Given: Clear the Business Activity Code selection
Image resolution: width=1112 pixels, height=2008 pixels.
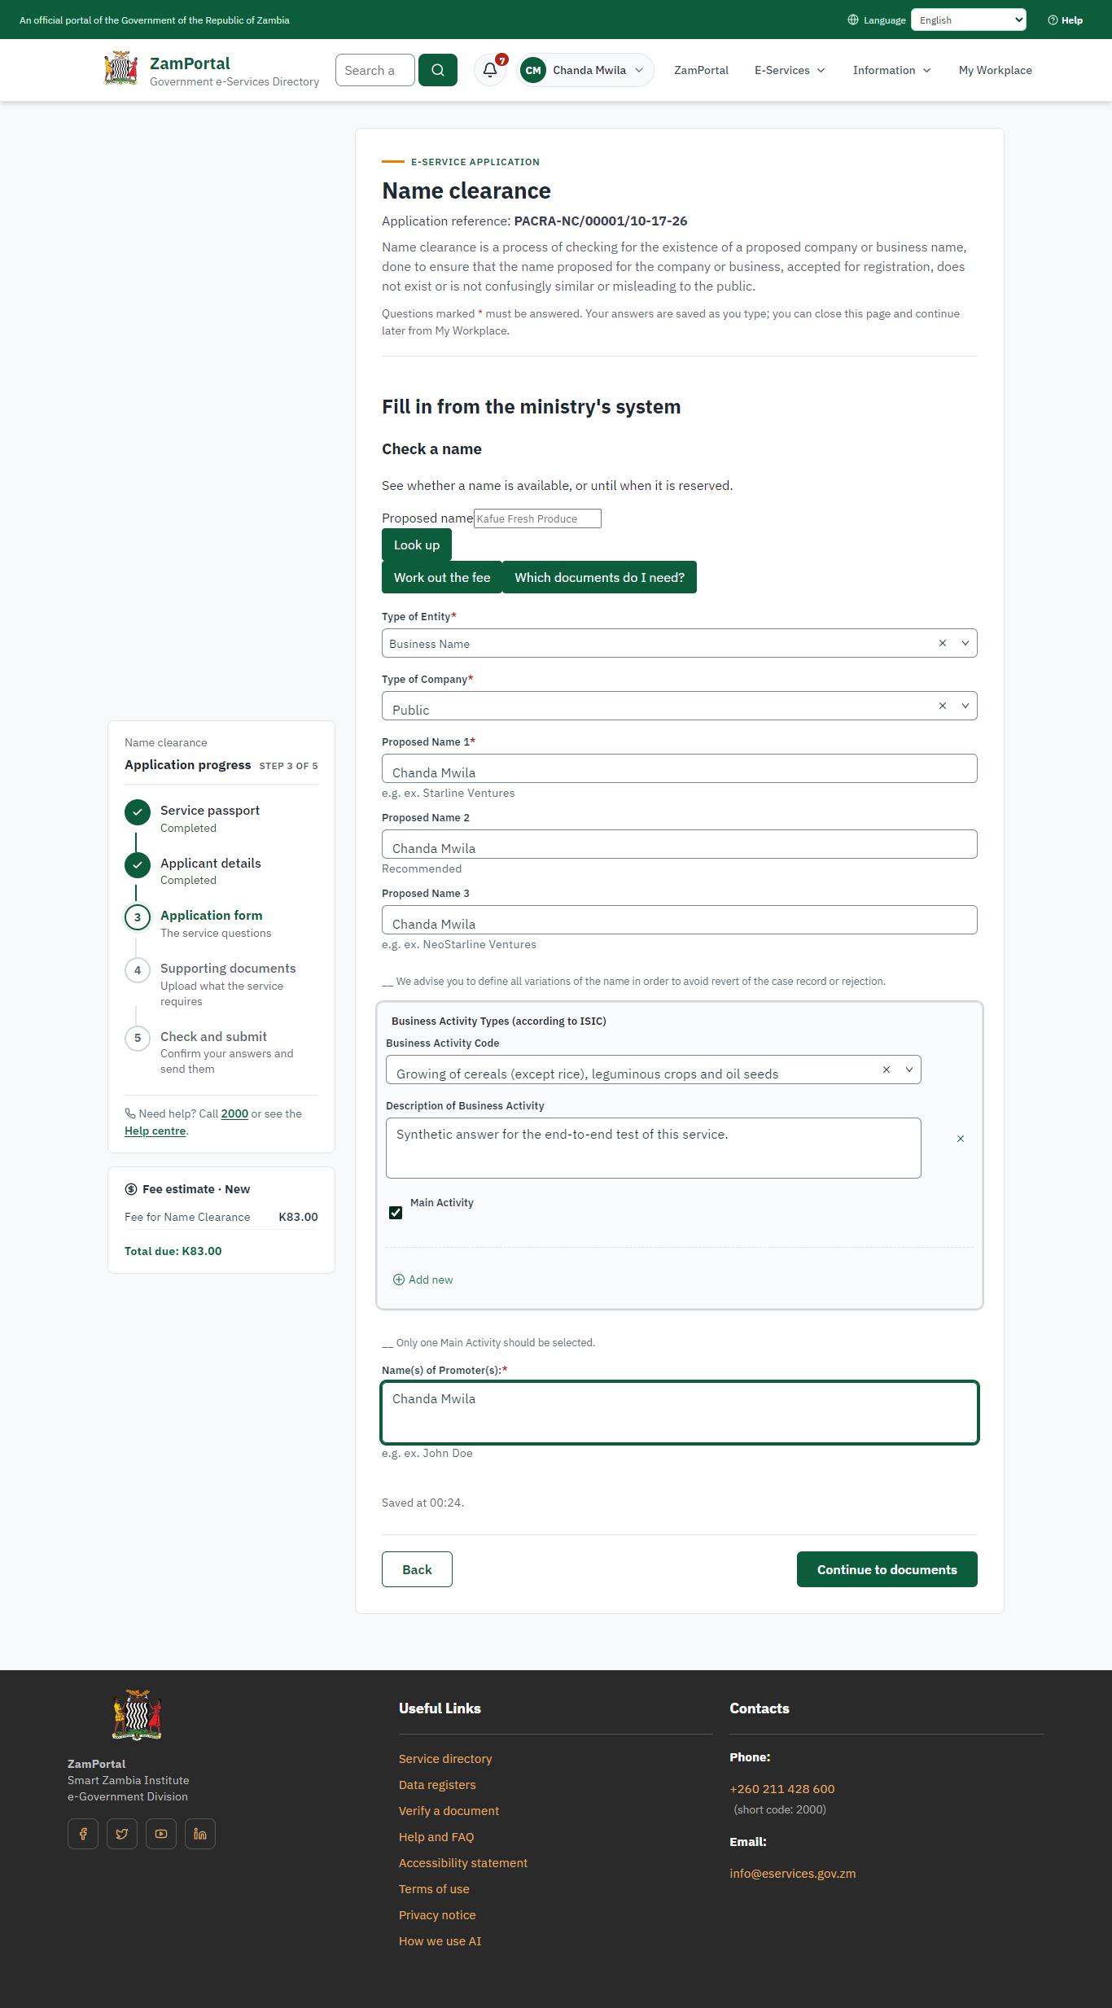Looking at the screenshot, I should pos(887,1070).
